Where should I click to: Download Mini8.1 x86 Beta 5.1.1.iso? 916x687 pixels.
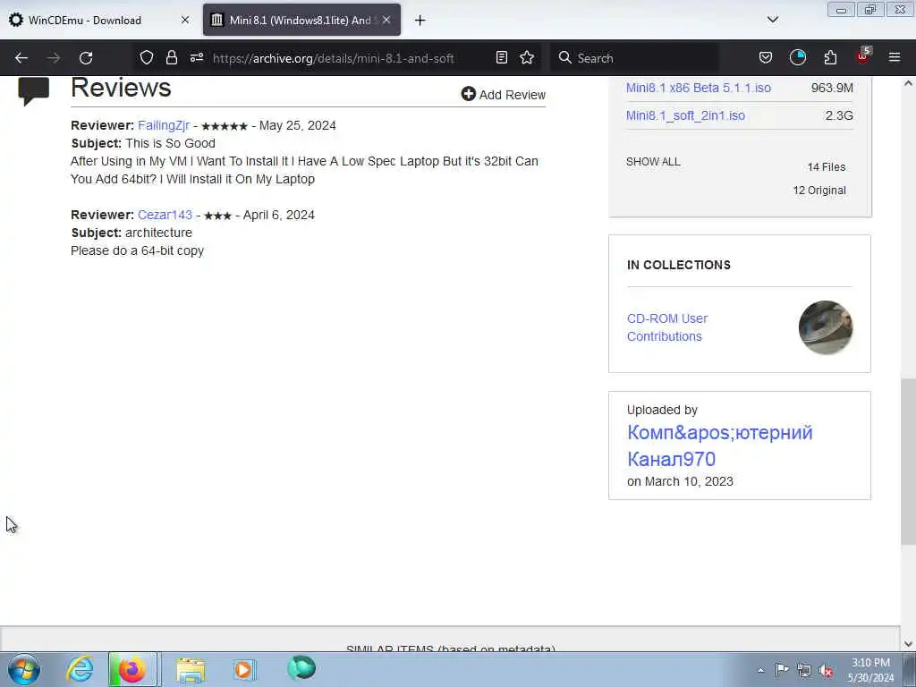(698, 88)
